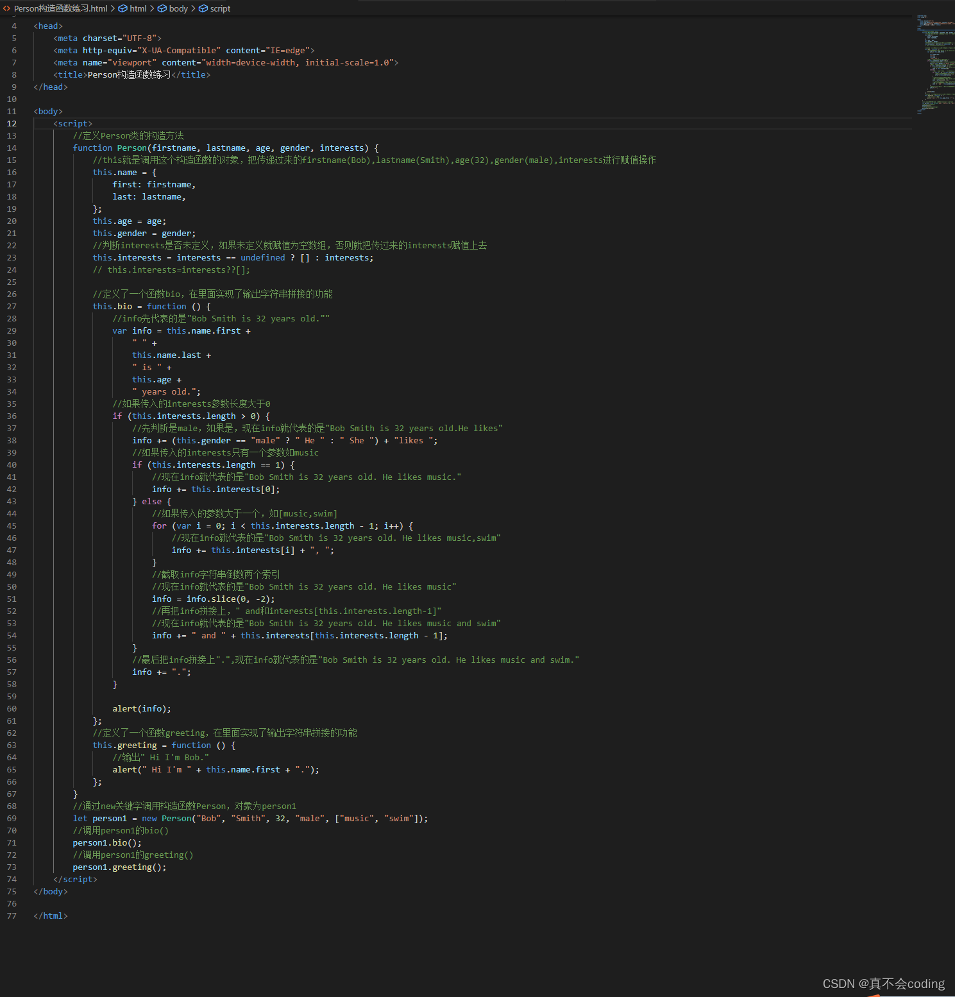Viewport: 955px width, 997px height.
Task: Click the " and " string literal on line 54
Action: click(x=208, y=635)
